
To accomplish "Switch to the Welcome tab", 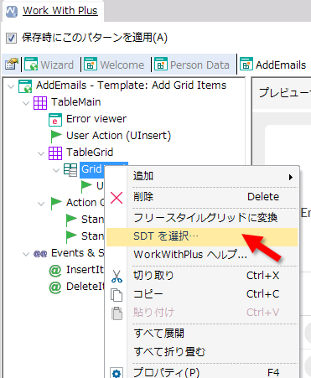I will (114, 65).
